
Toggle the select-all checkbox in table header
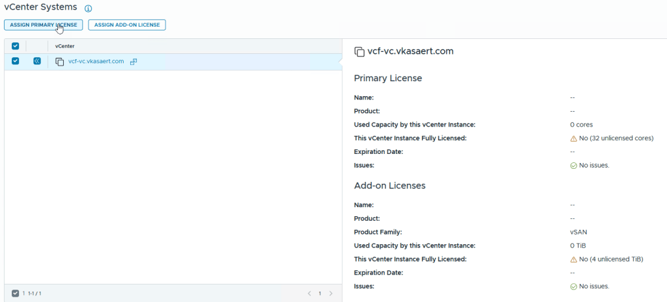[16, 46]
